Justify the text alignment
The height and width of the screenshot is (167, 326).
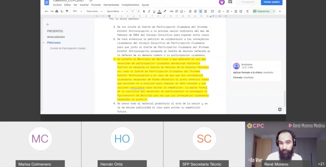point(205,11)
